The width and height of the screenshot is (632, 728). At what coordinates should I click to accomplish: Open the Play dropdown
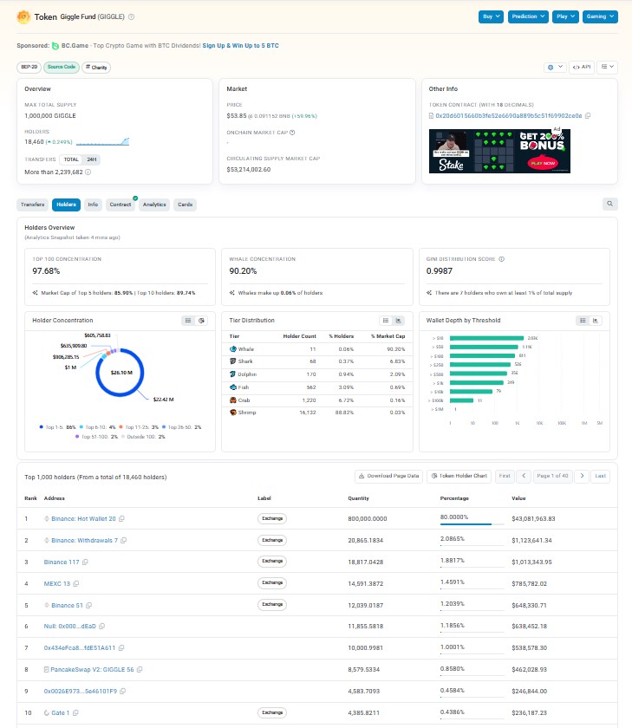tap(565, 16)
